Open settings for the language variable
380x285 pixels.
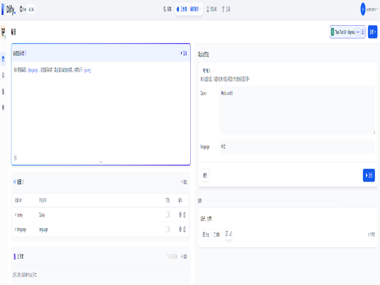pos(180,229)
